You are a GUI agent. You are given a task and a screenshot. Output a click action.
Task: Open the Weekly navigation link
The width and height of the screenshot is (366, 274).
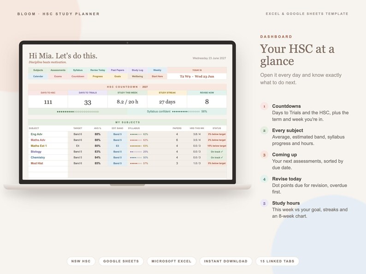click(157, 70)
